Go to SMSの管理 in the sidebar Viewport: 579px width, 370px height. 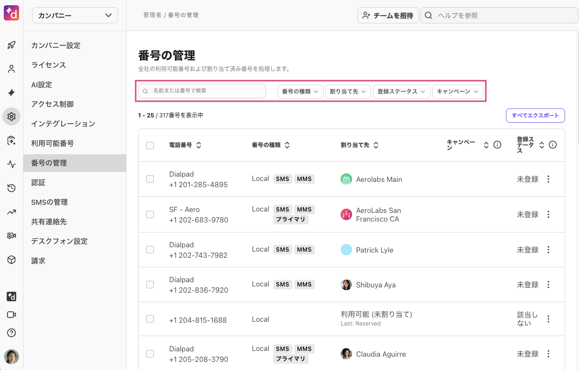(50, 202)
